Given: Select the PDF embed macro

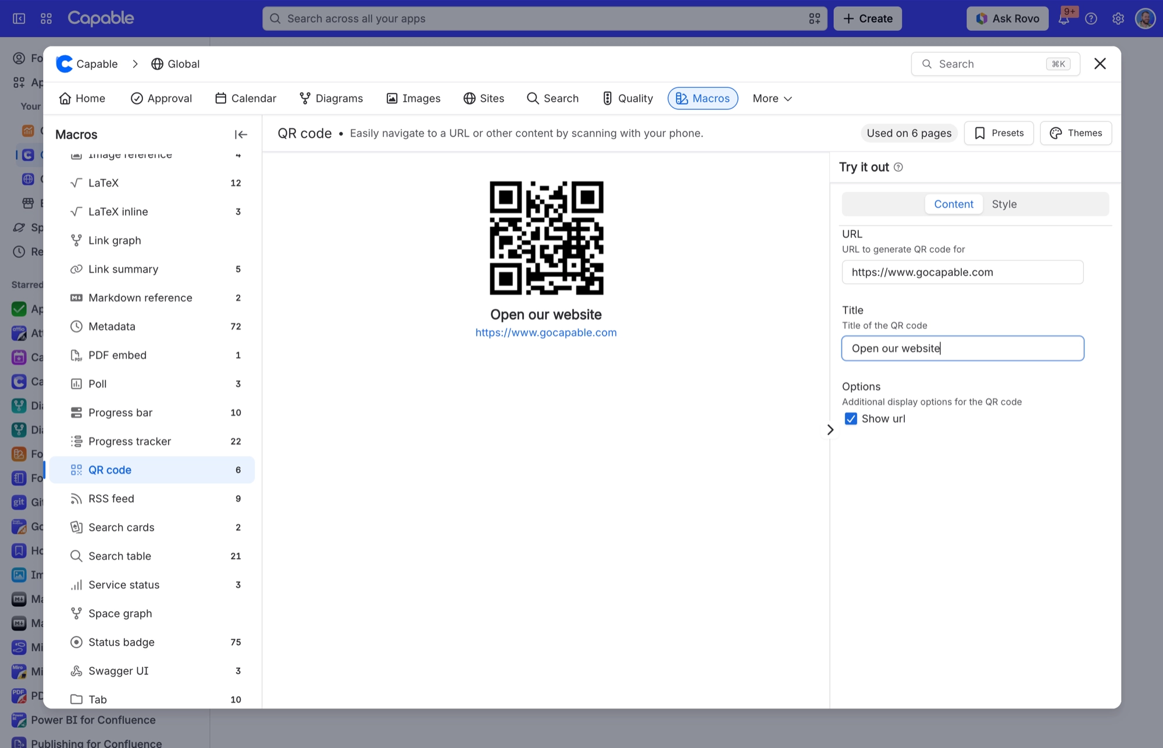Looking at the screenshot, I should pos(152,355).
